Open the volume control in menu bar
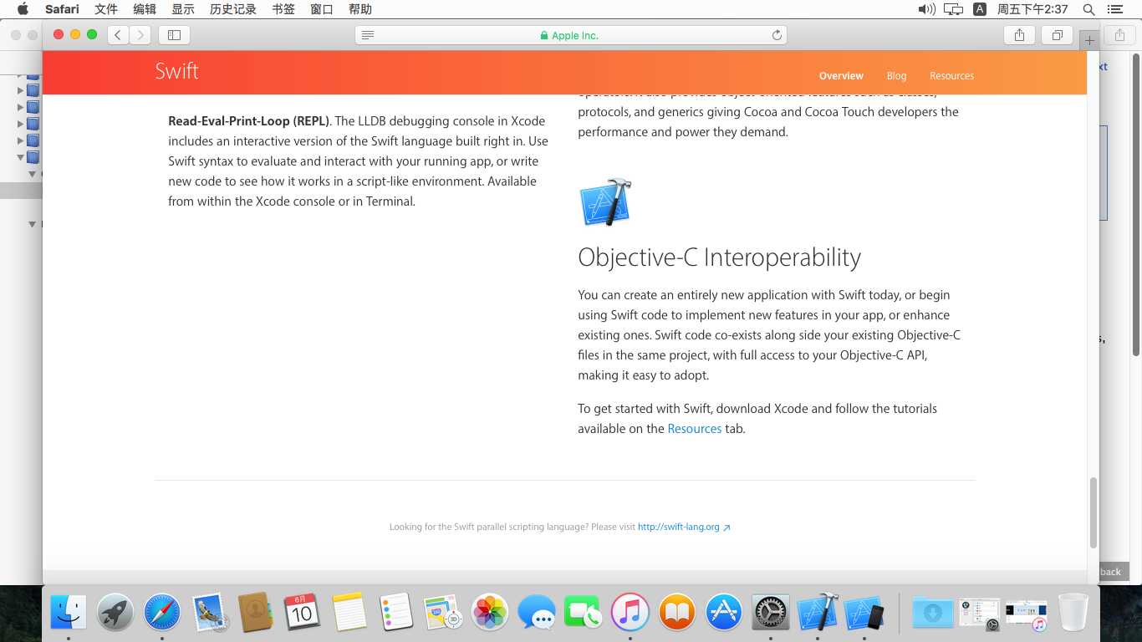 click(926, 9)
